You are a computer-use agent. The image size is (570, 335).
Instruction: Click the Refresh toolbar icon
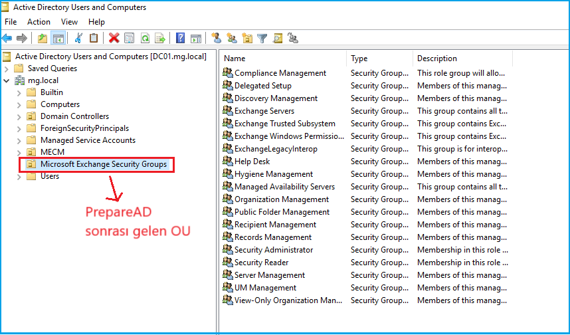145,39
